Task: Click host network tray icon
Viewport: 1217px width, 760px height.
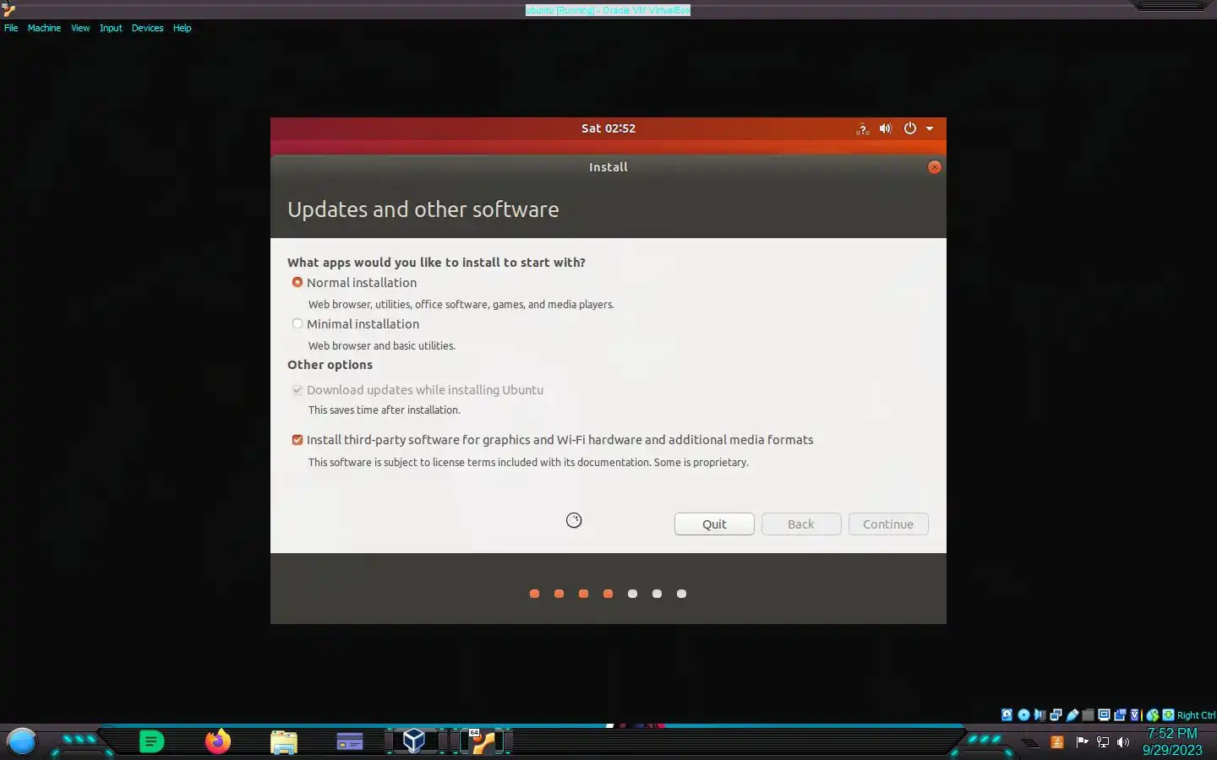Action: pos(1103,742)
